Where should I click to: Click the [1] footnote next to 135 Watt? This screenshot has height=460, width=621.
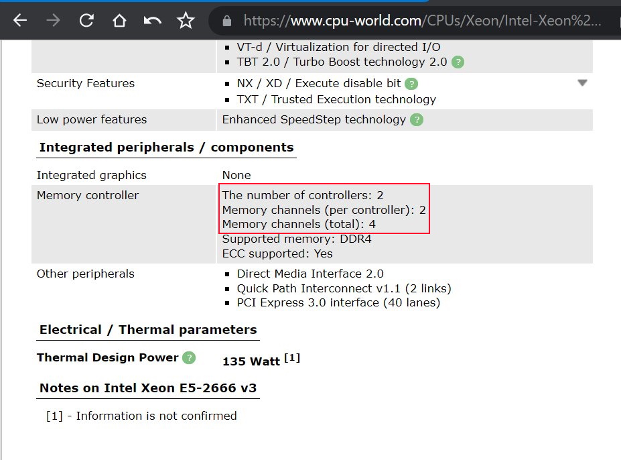click(292, 357)
